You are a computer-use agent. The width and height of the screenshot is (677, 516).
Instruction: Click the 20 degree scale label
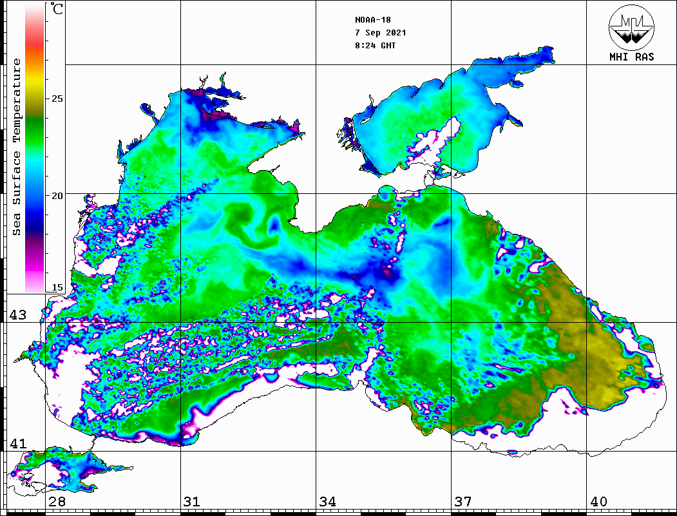(x=58, y=195)
